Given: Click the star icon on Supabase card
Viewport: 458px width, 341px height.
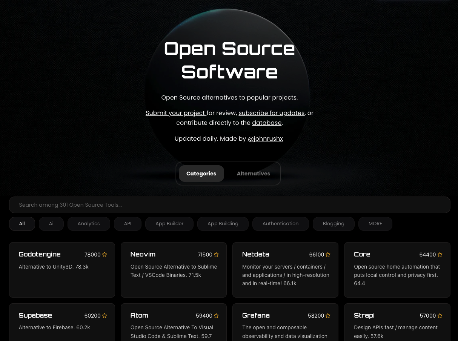Looking at the screenshot, I should click(105, 316).
